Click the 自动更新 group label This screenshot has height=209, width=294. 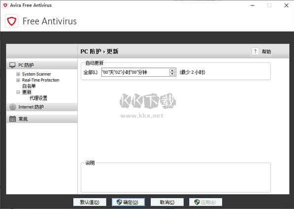click(95, 63)
